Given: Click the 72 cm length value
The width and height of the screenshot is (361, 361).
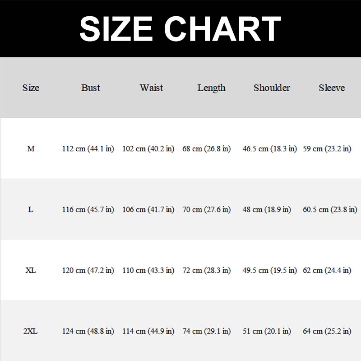Looking at the screenshot, I should coord(207,270).
